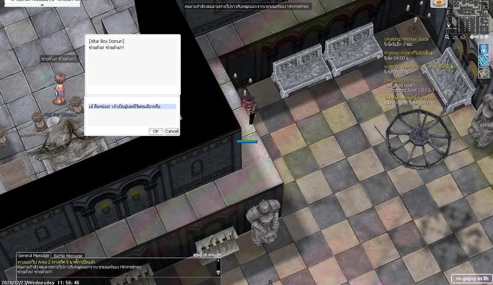
Task: Expand the basic info panel with arrow
Action: coord(42,5)
